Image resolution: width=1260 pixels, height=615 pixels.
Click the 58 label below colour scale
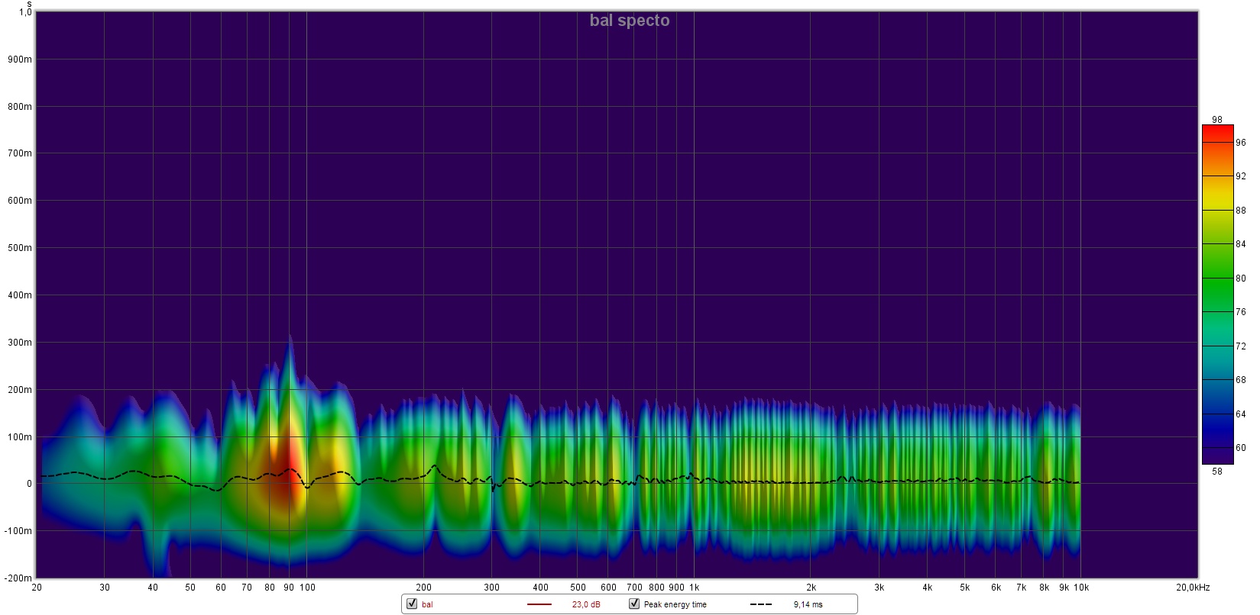pos(1216,471)
